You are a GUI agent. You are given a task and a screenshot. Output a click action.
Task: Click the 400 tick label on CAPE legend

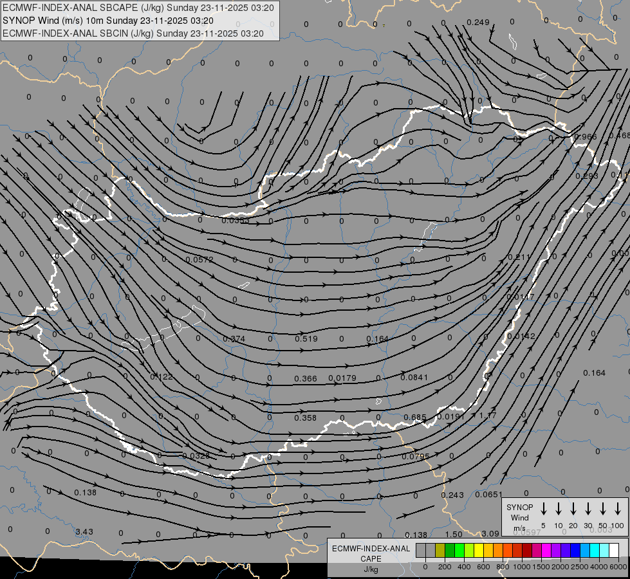coord(464,567)
